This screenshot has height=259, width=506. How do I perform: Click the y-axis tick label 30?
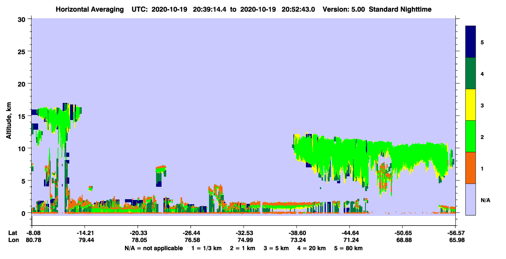(23, 19)
